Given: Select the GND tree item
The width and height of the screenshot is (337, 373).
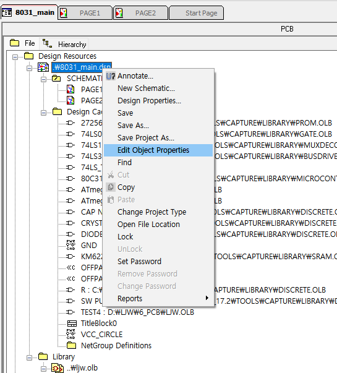Looking at the screenshot, I should click(x=89, y=245).
